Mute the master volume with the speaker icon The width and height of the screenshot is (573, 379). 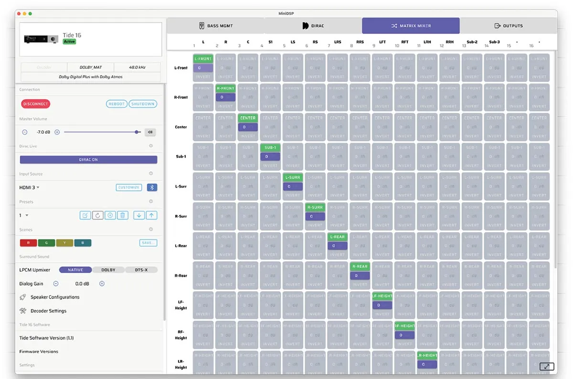coord(150,132)
